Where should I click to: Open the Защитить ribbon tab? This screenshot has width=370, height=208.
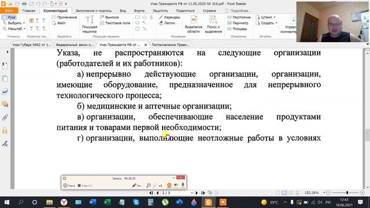pyautogui.click(x=160, y=10)
